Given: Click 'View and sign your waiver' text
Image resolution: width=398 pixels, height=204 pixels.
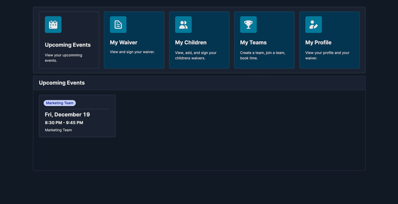Looking at the screenshot, I should 132,52.
